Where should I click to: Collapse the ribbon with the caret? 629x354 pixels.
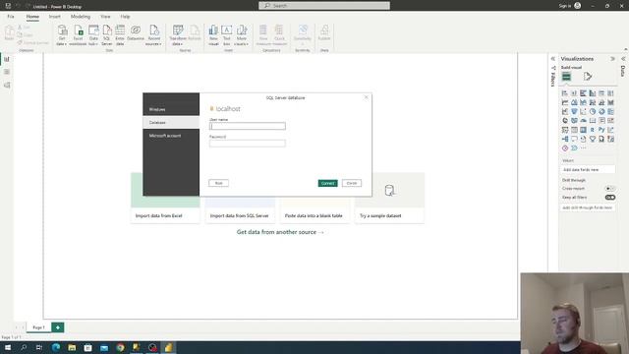point(626,49)
